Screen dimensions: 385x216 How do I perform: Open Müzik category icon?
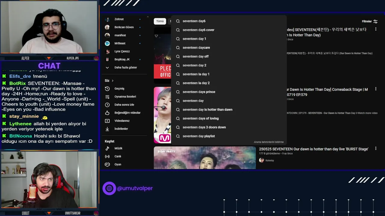[107, 148]
